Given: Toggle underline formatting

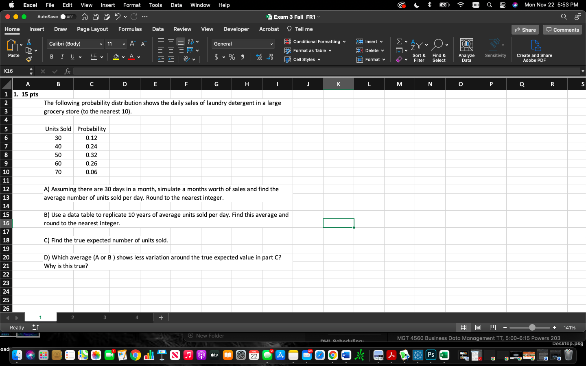Looking at the screenshot, I should click(72, 57).
